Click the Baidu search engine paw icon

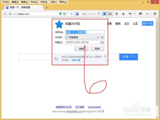(x=77, y=14)
